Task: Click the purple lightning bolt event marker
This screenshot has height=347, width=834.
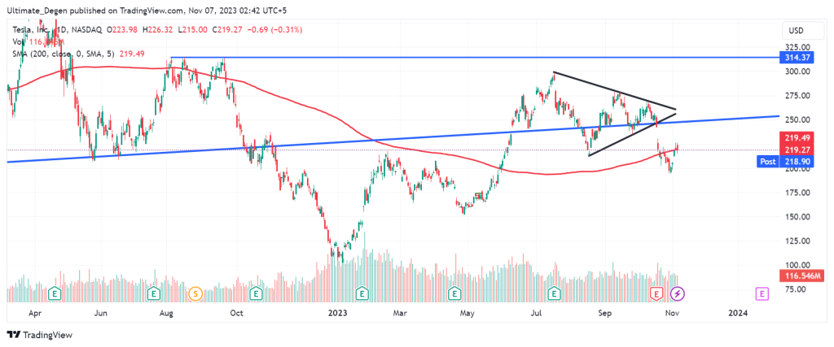Action: coord(677,293)
